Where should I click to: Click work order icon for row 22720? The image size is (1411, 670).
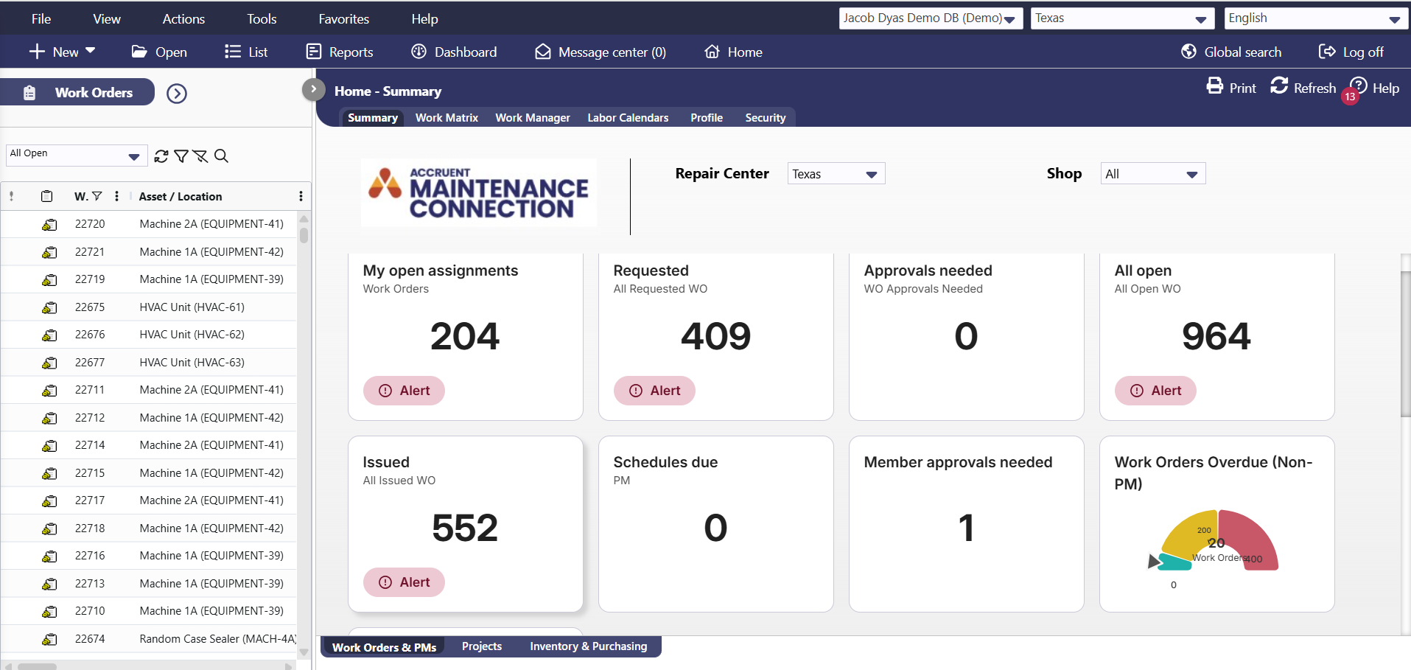pyautogui.click(x=49, y=225)
